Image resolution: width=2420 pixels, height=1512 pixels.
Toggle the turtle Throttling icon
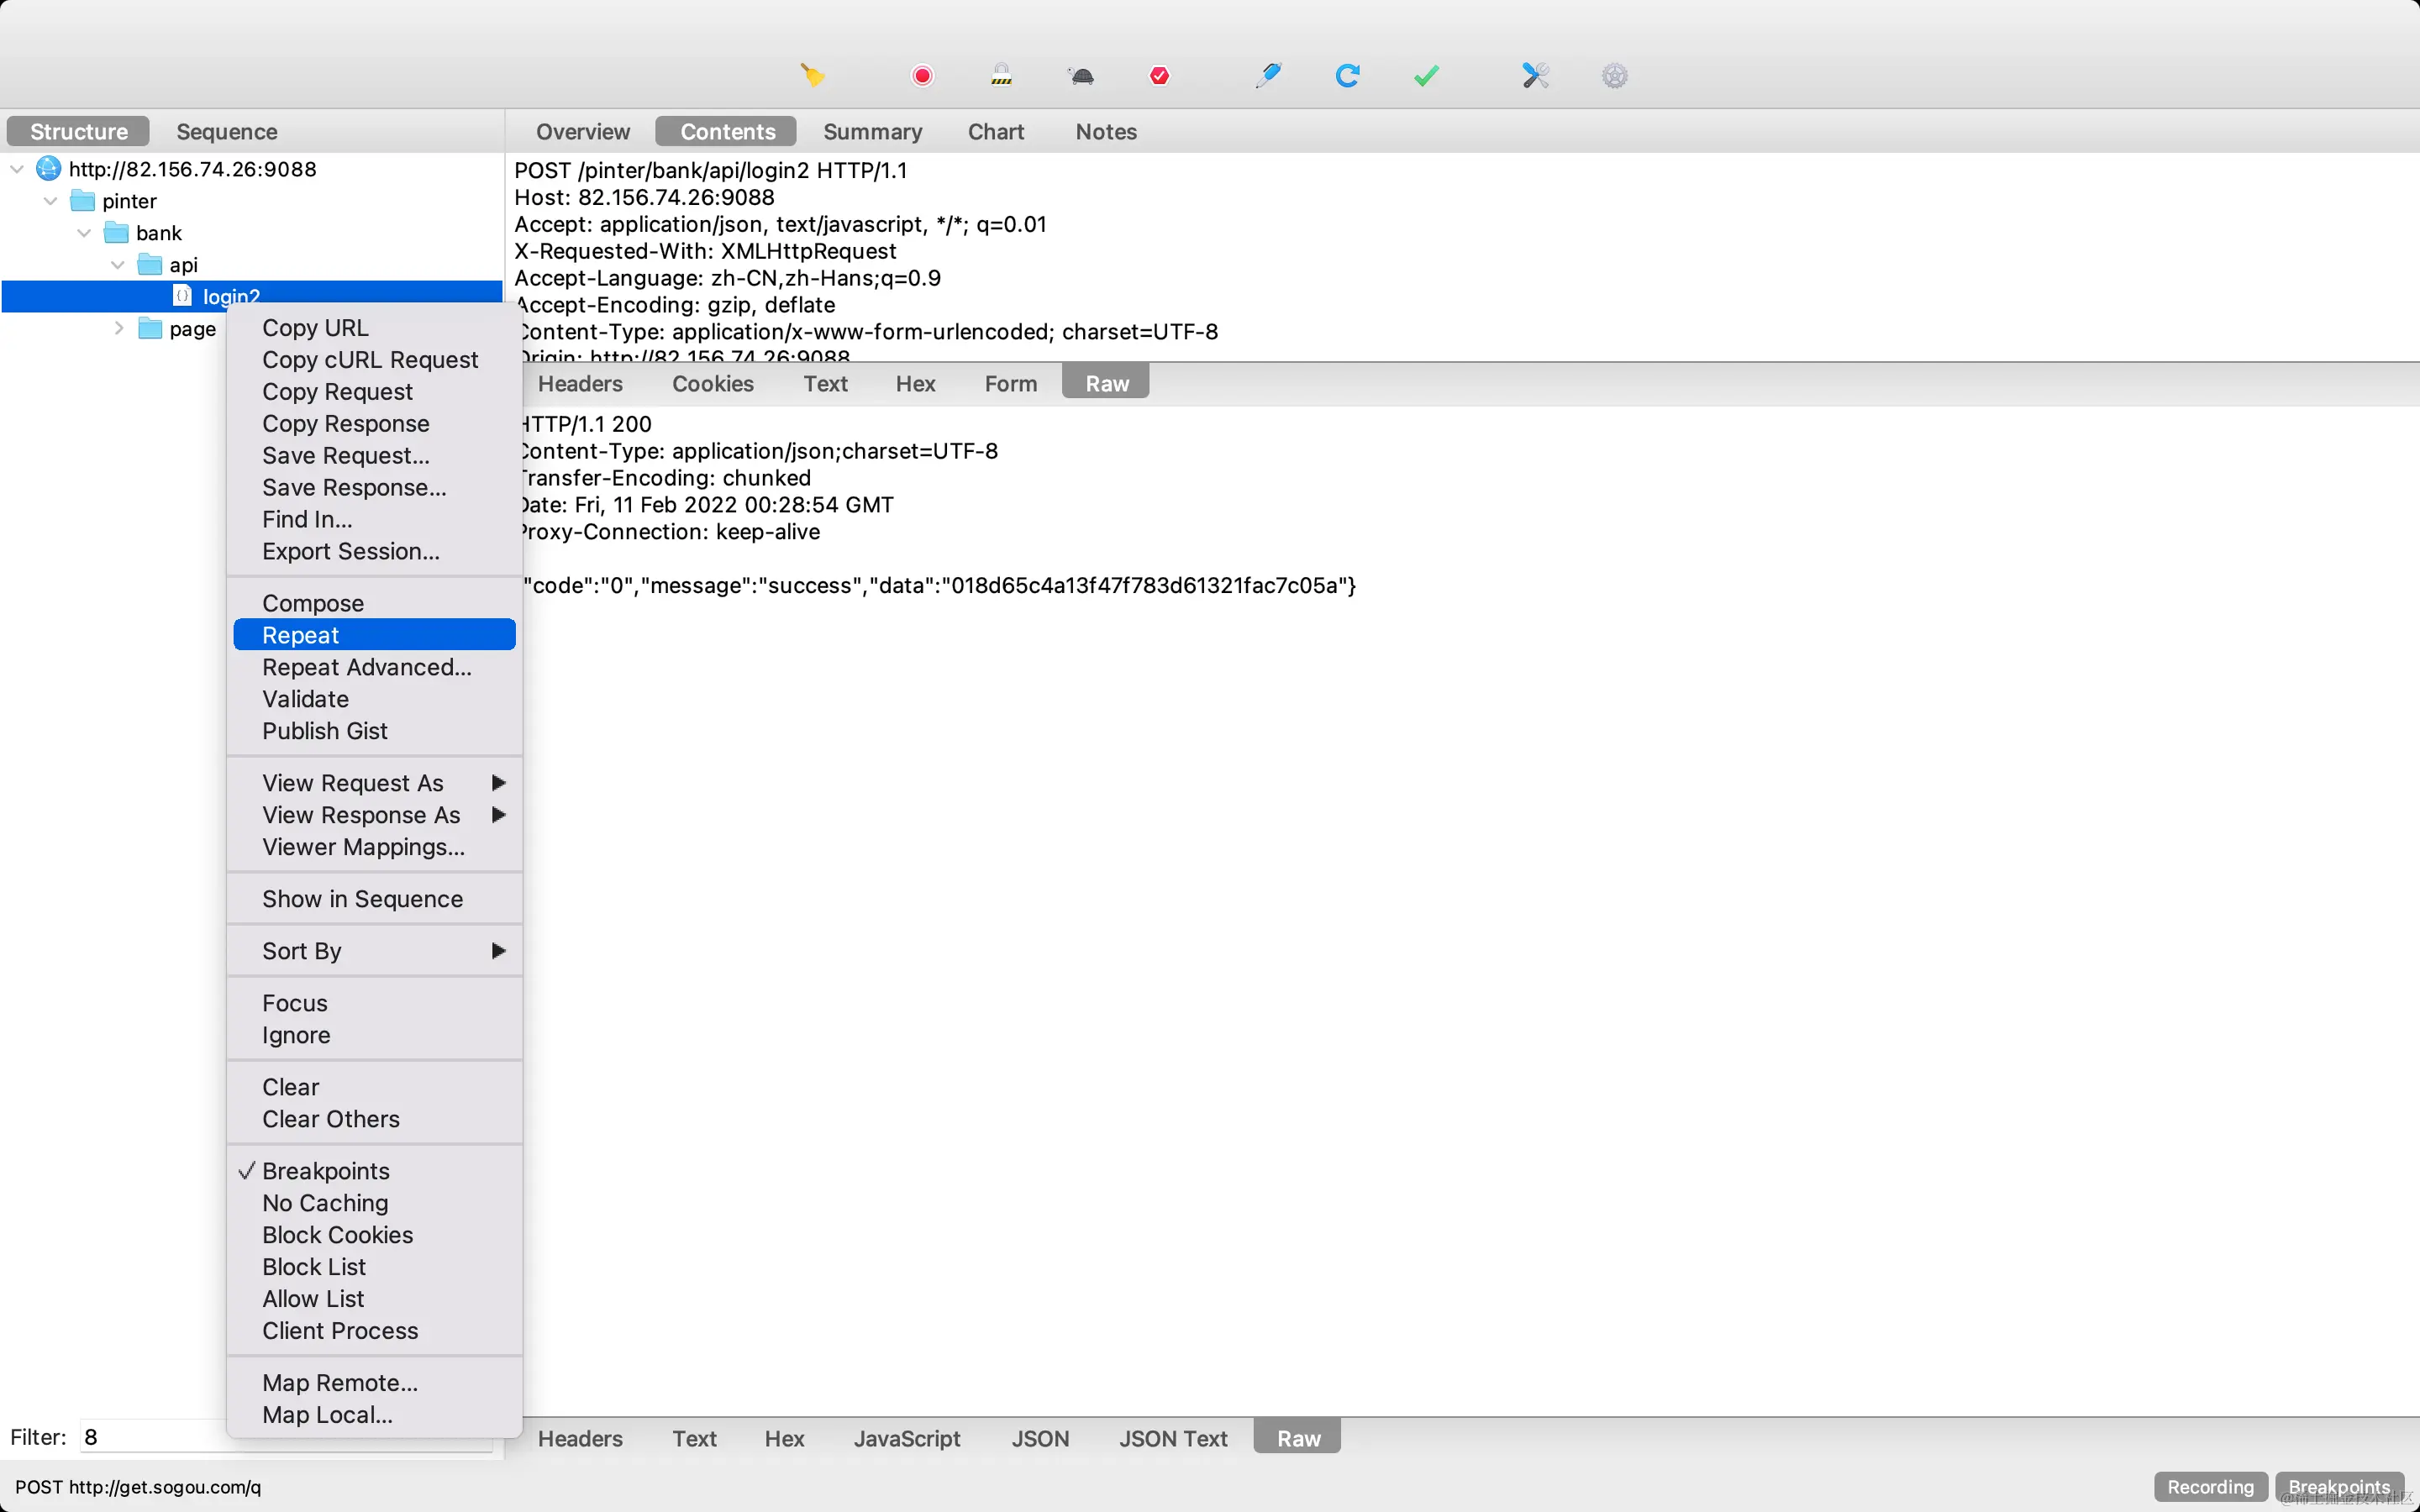(1081, 76)
